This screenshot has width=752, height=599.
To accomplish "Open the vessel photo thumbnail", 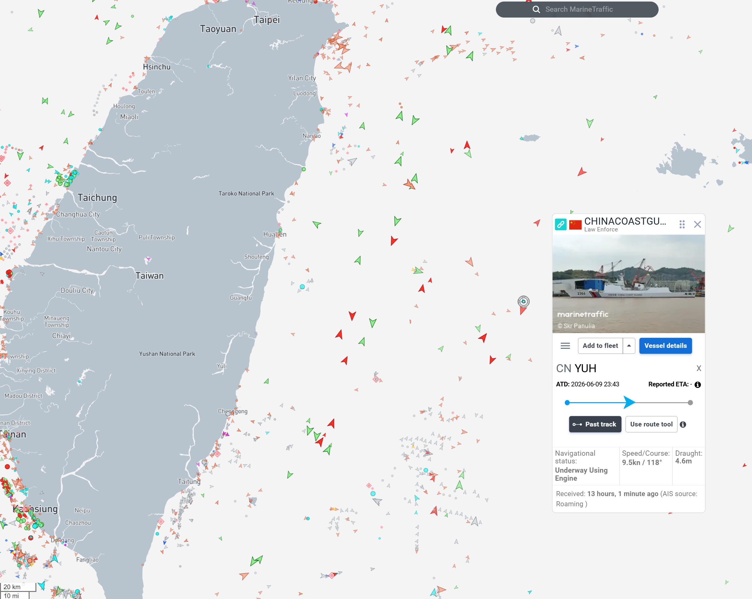I will click(628, 283).
